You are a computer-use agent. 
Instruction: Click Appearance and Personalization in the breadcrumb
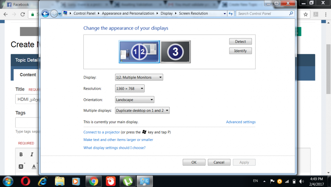click(128, 14)
